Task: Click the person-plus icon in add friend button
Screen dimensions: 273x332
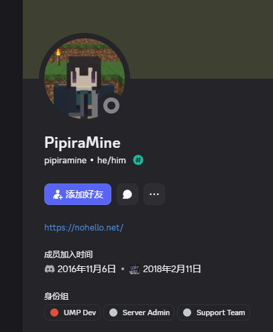Action: [58, 194]
